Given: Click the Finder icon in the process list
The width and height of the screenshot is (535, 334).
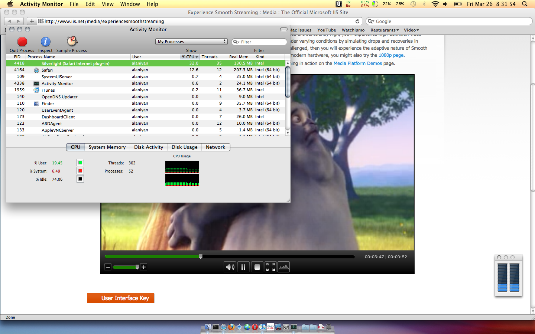Looking at the screenshot, I should [36, 104].
